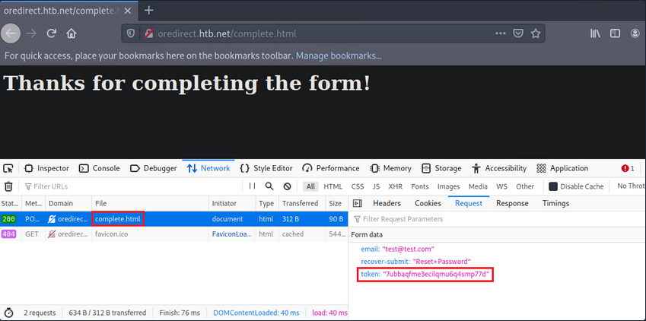Go to the Home page icon

(72, 33)
